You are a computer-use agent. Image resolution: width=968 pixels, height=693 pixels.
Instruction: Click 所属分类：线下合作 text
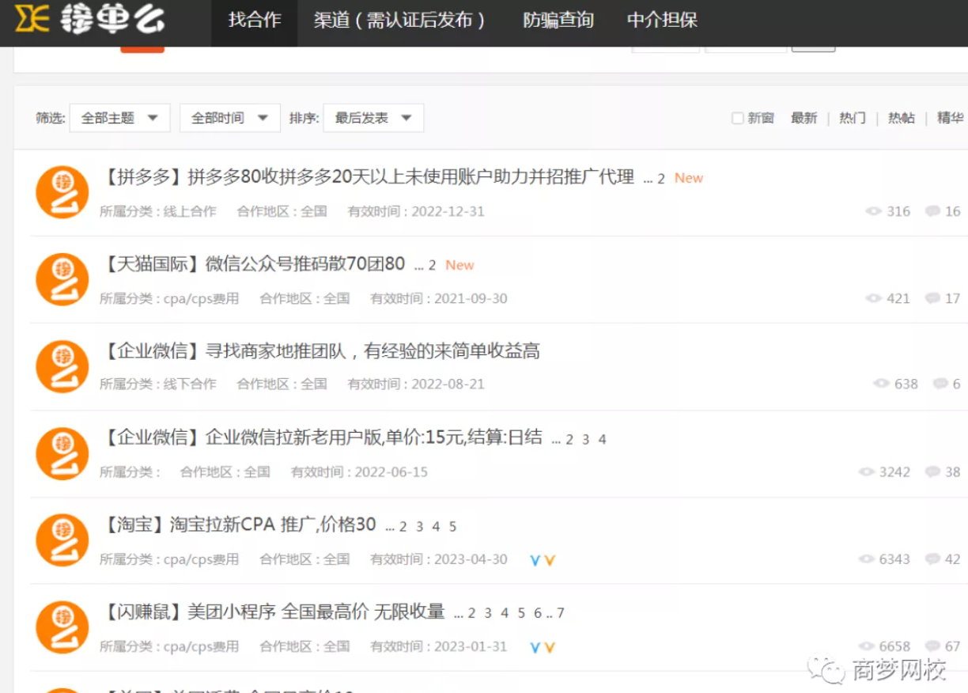pyautogui.click(x=158, y=384)
